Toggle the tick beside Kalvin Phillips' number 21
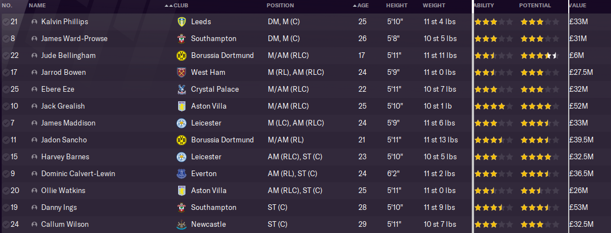Screen dimensions: 611x233 pyautogui.click(x=5, y=22)
